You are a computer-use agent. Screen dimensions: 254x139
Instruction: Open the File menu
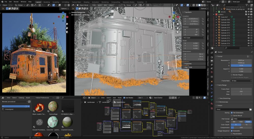tap(6, 2)
